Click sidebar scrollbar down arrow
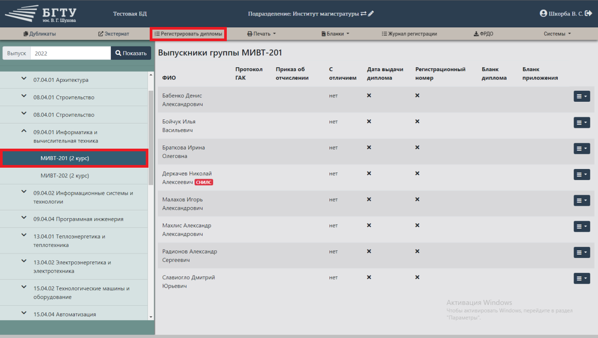Viewport: 598px width, 338px height. pos(151,317)
